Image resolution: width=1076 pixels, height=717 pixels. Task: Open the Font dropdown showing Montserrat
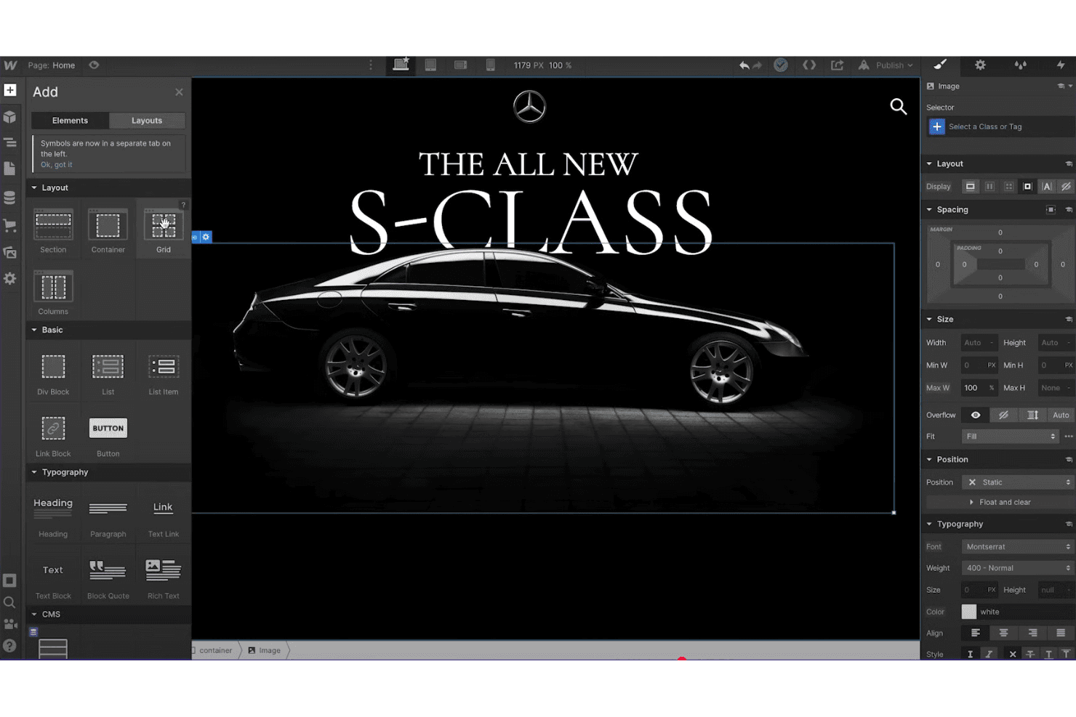point(1018,547)
